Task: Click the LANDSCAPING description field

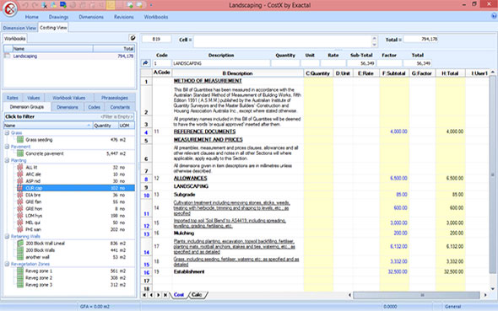Action: tap(221, 63)
